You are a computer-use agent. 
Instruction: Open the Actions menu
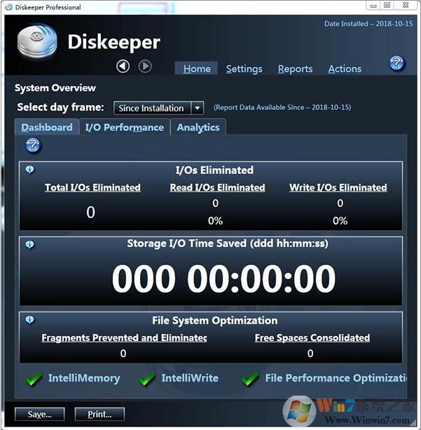[x=345, y=69]
